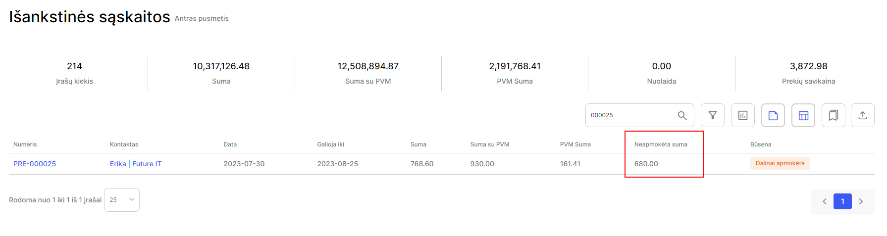Sort by Numeris column header

pyautogui.click(x=25, y=144)
